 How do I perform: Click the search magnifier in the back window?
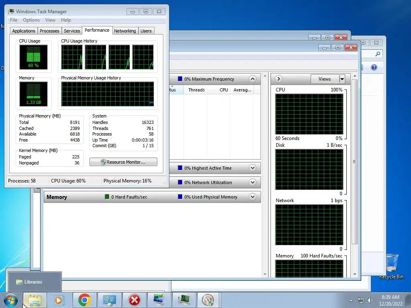tap(378, 54)
